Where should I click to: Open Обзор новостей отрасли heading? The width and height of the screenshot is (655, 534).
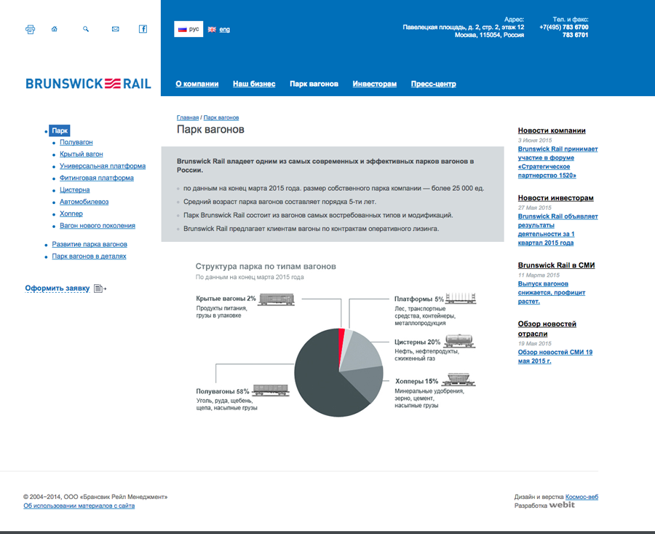tap(547, 329)
